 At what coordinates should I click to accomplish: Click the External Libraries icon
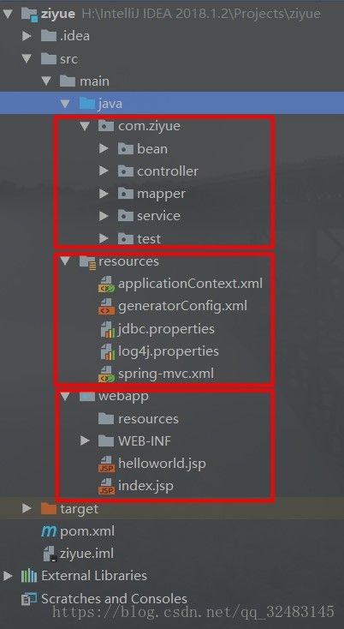click(29, 576)
